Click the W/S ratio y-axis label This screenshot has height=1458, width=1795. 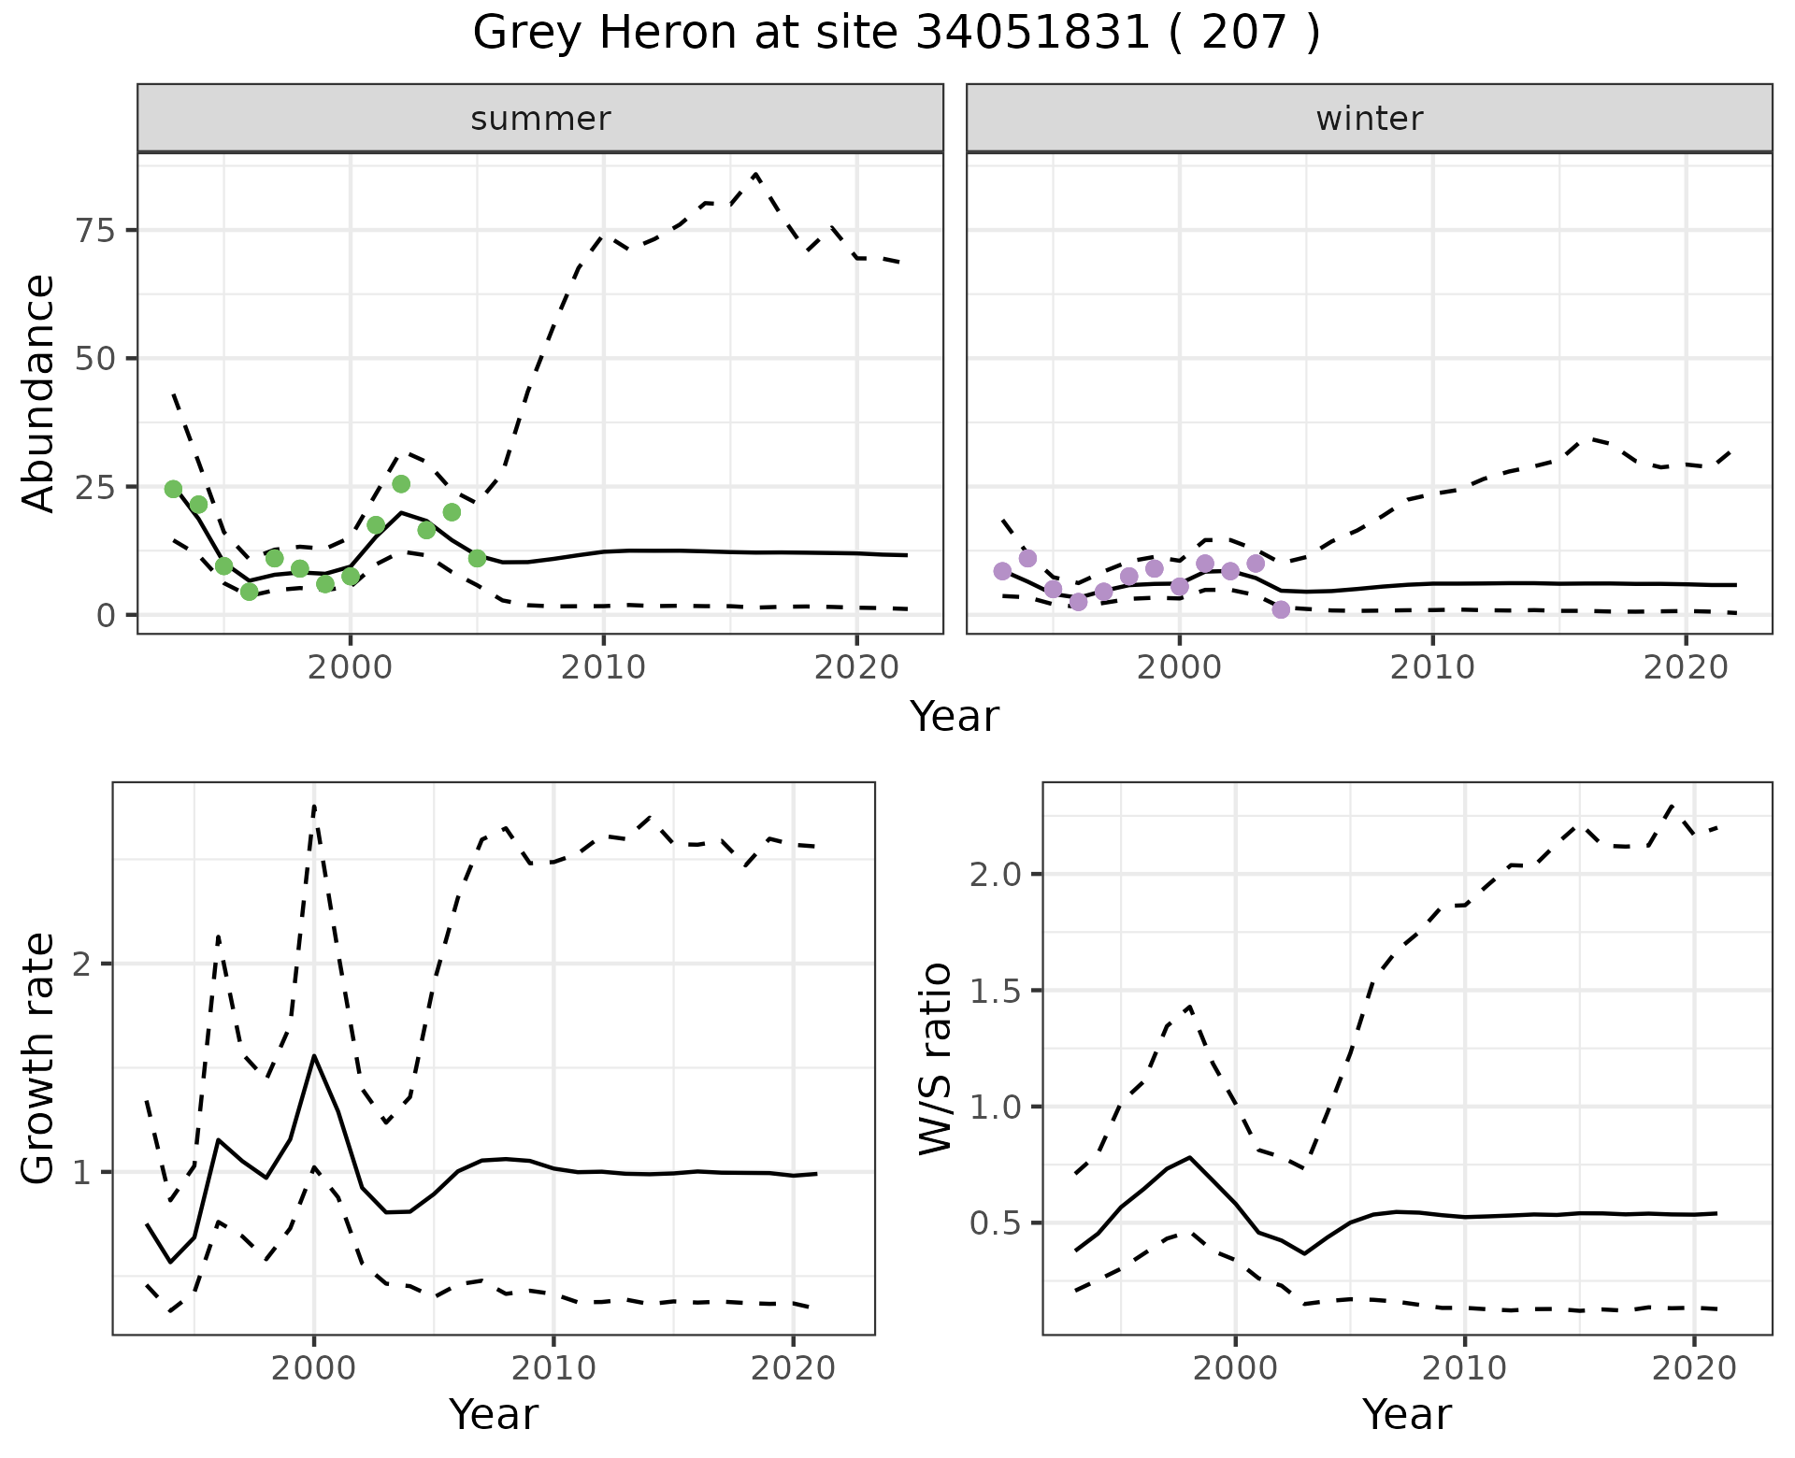click(x=935, y=1059)
